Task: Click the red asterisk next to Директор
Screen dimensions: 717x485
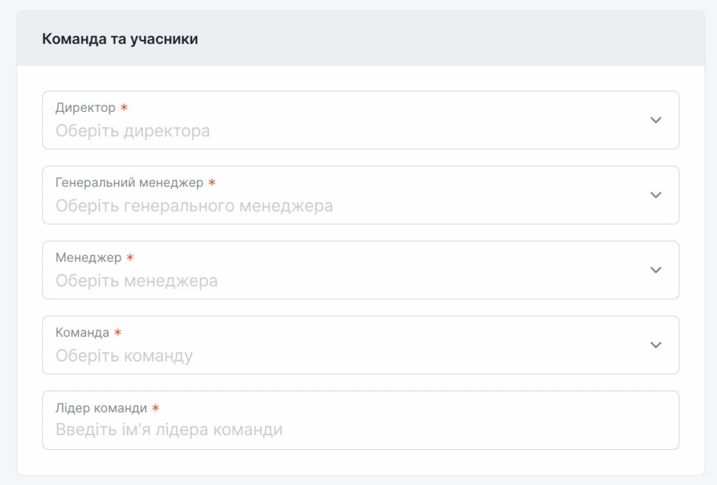Action: click(124, 108)
